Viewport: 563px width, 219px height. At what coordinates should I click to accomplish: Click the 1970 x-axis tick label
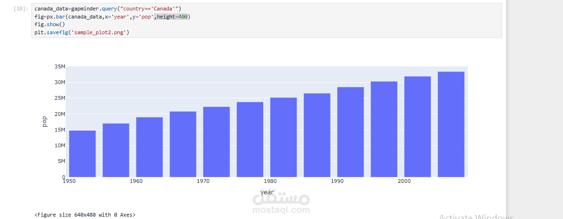coord(203,181)
